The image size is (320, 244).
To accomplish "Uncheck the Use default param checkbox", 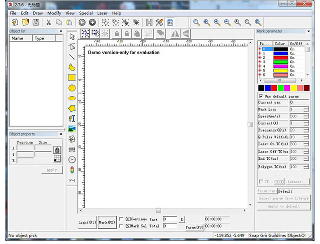I will click(261, 96).
